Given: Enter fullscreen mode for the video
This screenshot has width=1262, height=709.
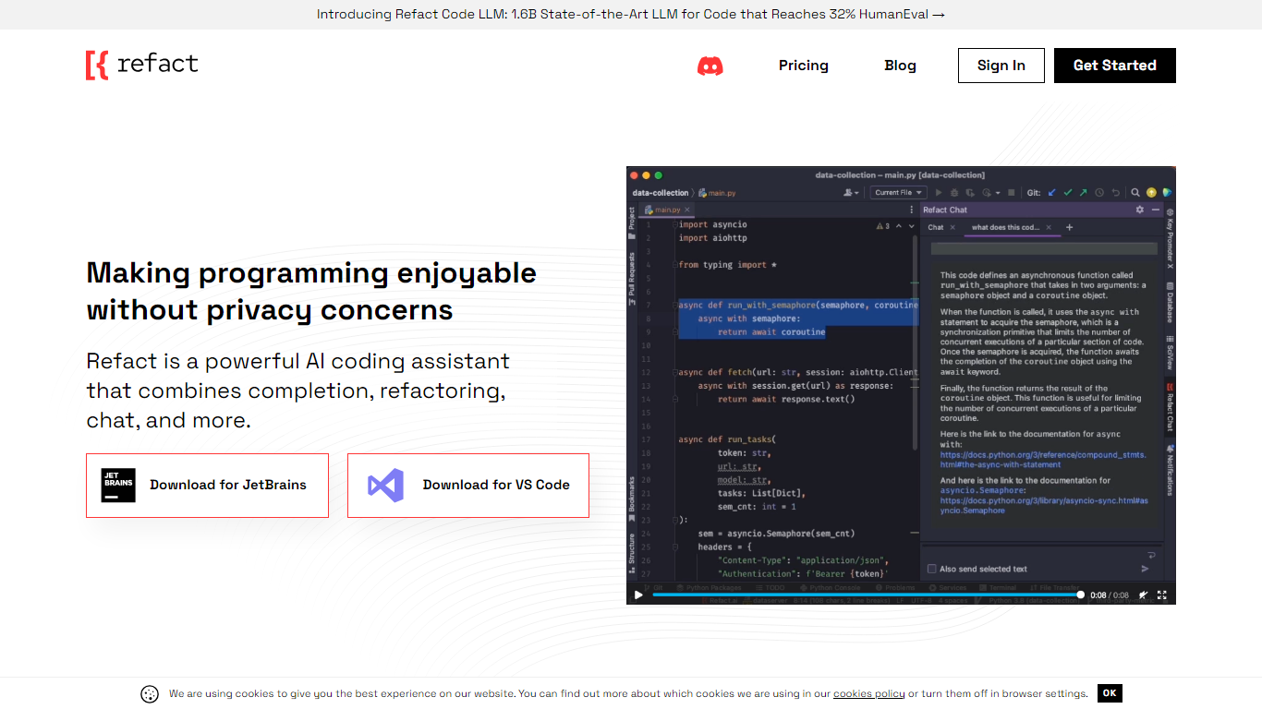Looking at the screenshot, I should pyautogui.click(x=1162, y=595).
